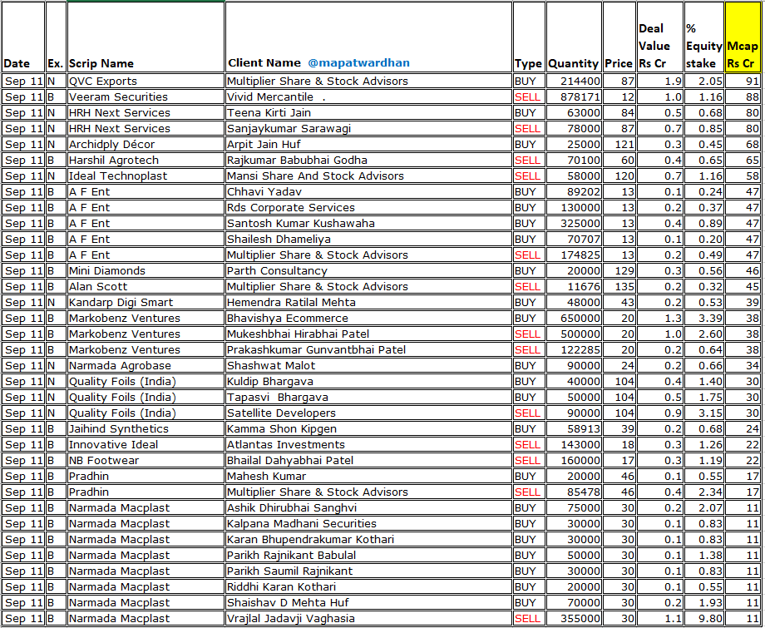Click the 'Veeram Securities' cell
765x628 pixels.
(x=146, y=96)
